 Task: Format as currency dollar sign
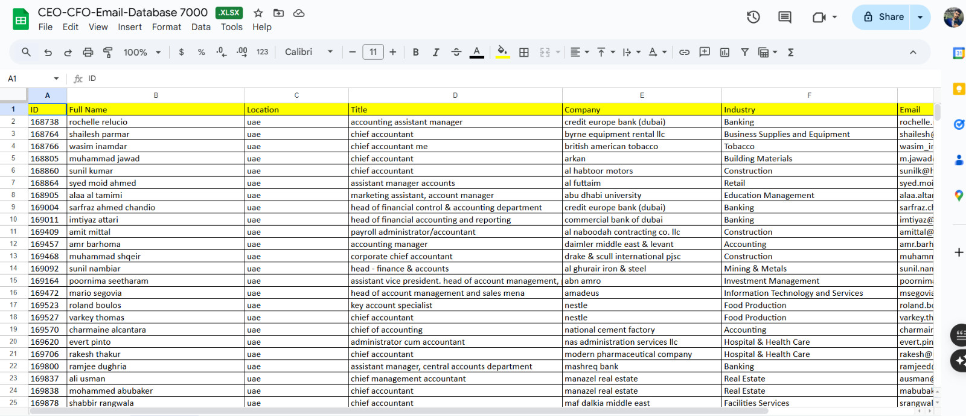click(x=181, y=53)
